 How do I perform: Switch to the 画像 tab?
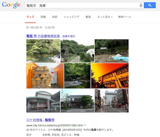43,17
